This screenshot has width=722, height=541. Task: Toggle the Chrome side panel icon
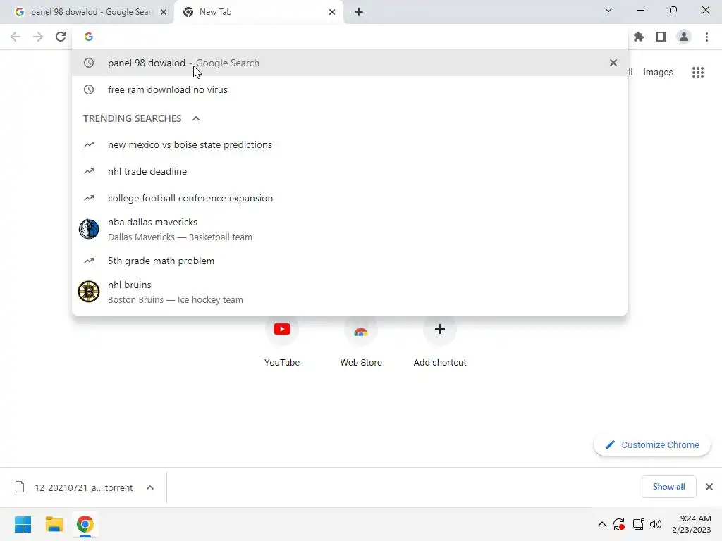point(661,37)
